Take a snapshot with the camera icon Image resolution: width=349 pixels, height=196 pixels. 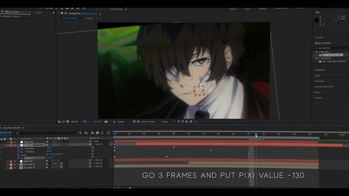(106, 121)
